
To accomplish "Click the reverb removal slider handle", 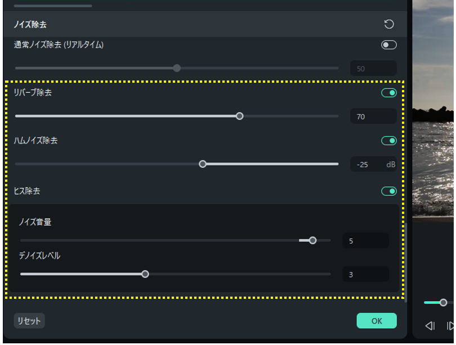I will click(239, 116).
